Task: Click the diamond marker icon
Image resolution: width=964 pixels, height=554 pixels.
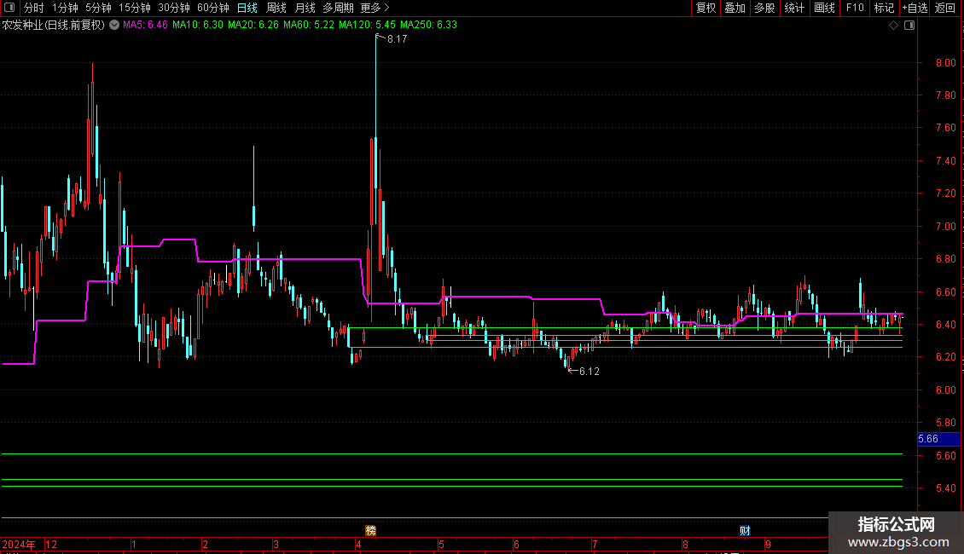Action: click(893, 26)
